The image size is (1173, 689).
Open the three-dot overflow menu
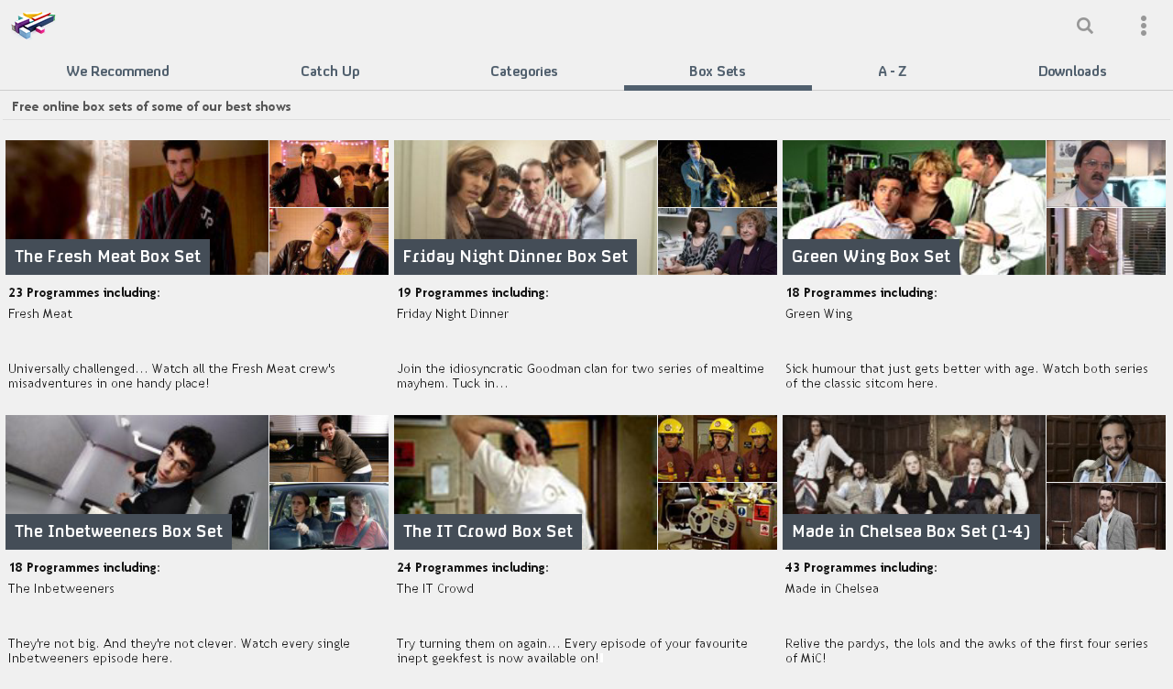[x=1143, y=26]
